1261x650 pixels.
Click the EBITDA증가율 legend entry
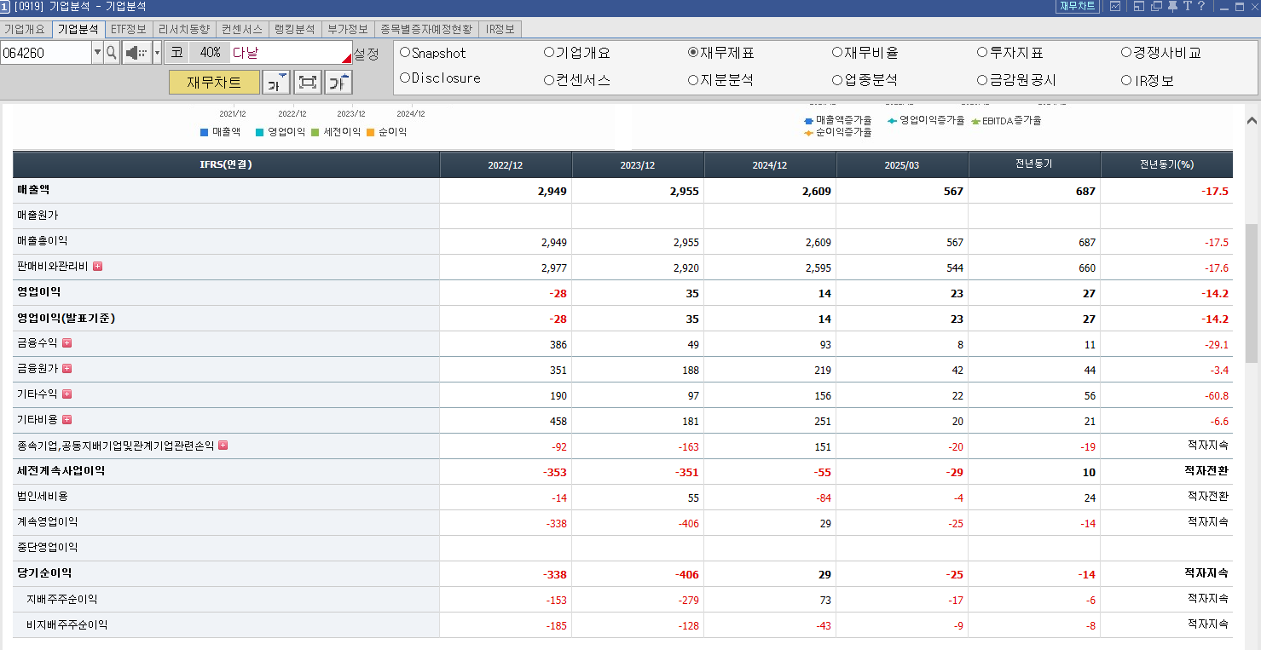click(x=1006, y=121)
